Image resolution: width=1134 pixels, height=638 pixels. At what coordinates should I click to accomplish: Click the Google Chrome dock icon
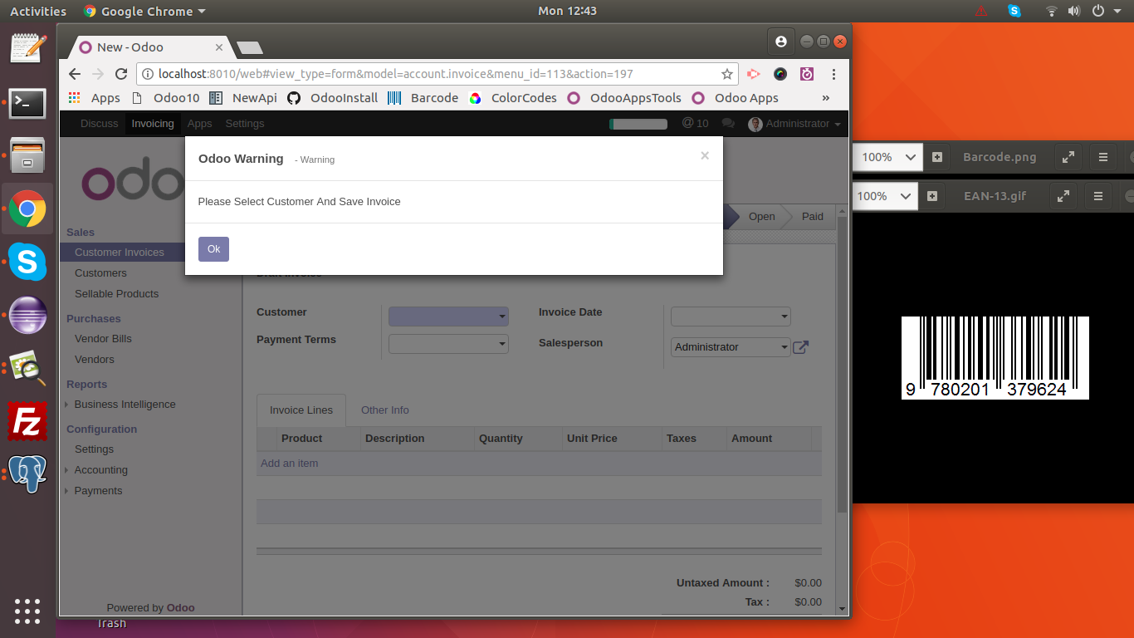click(27, 209)
